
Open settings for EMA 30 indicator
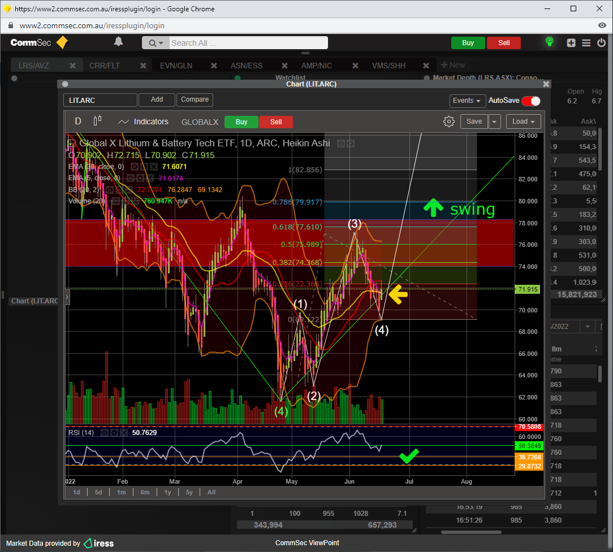pos(144,167)
